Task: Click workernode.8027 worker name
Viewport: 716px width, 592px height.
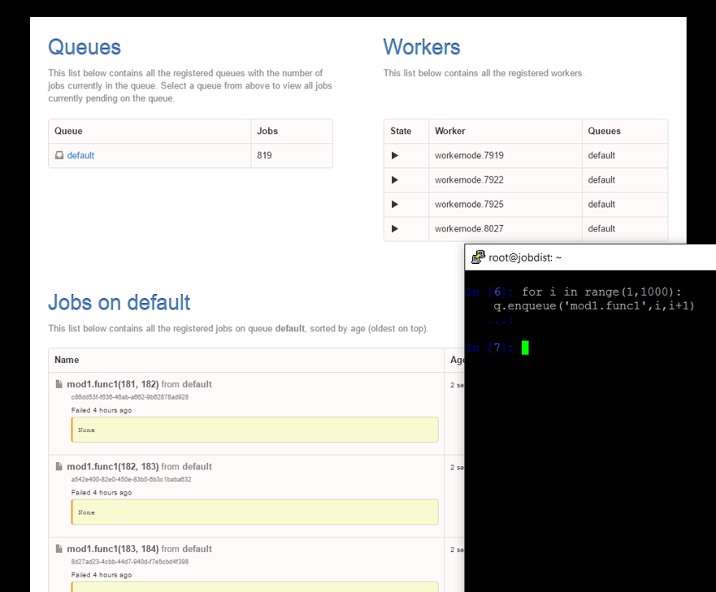Action: [x=469, y=229]
